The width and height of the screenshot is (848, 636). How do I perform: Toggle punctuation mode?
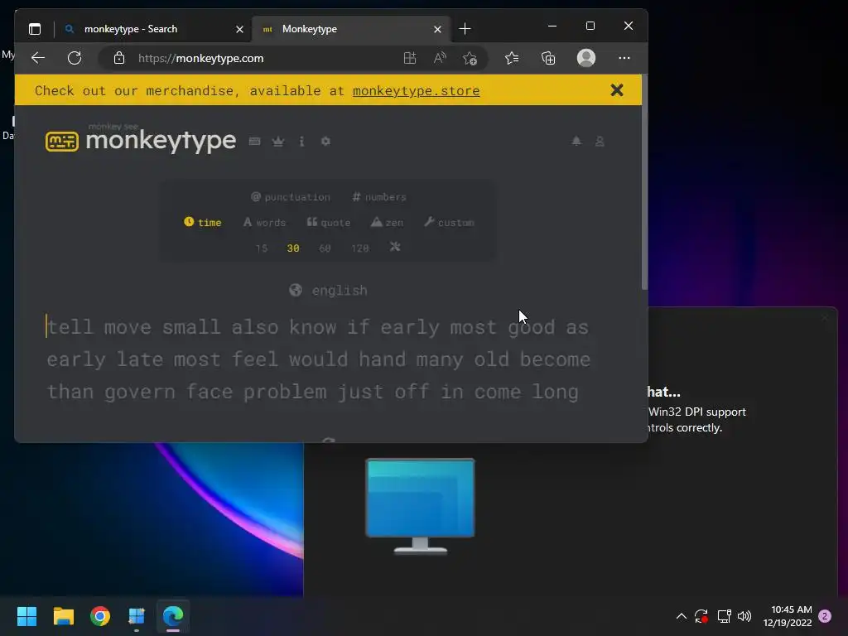point(291,197)
